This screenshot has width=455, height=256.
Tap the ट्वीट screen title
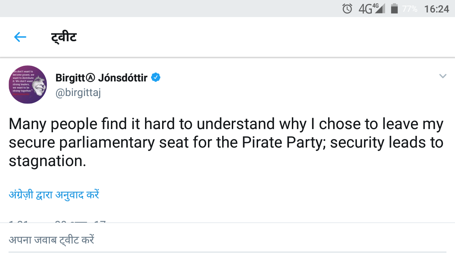[64, 37]
